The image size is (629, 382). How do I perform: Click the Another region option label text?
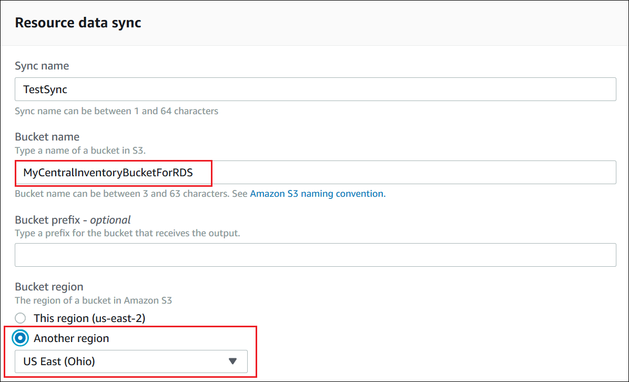pos(71,338)
